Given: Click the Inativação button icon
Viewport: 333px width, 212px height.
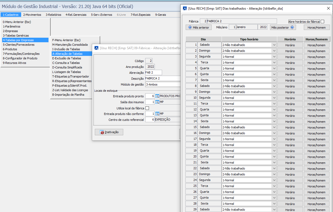Looking at the screenshot, I should [102, 132].
